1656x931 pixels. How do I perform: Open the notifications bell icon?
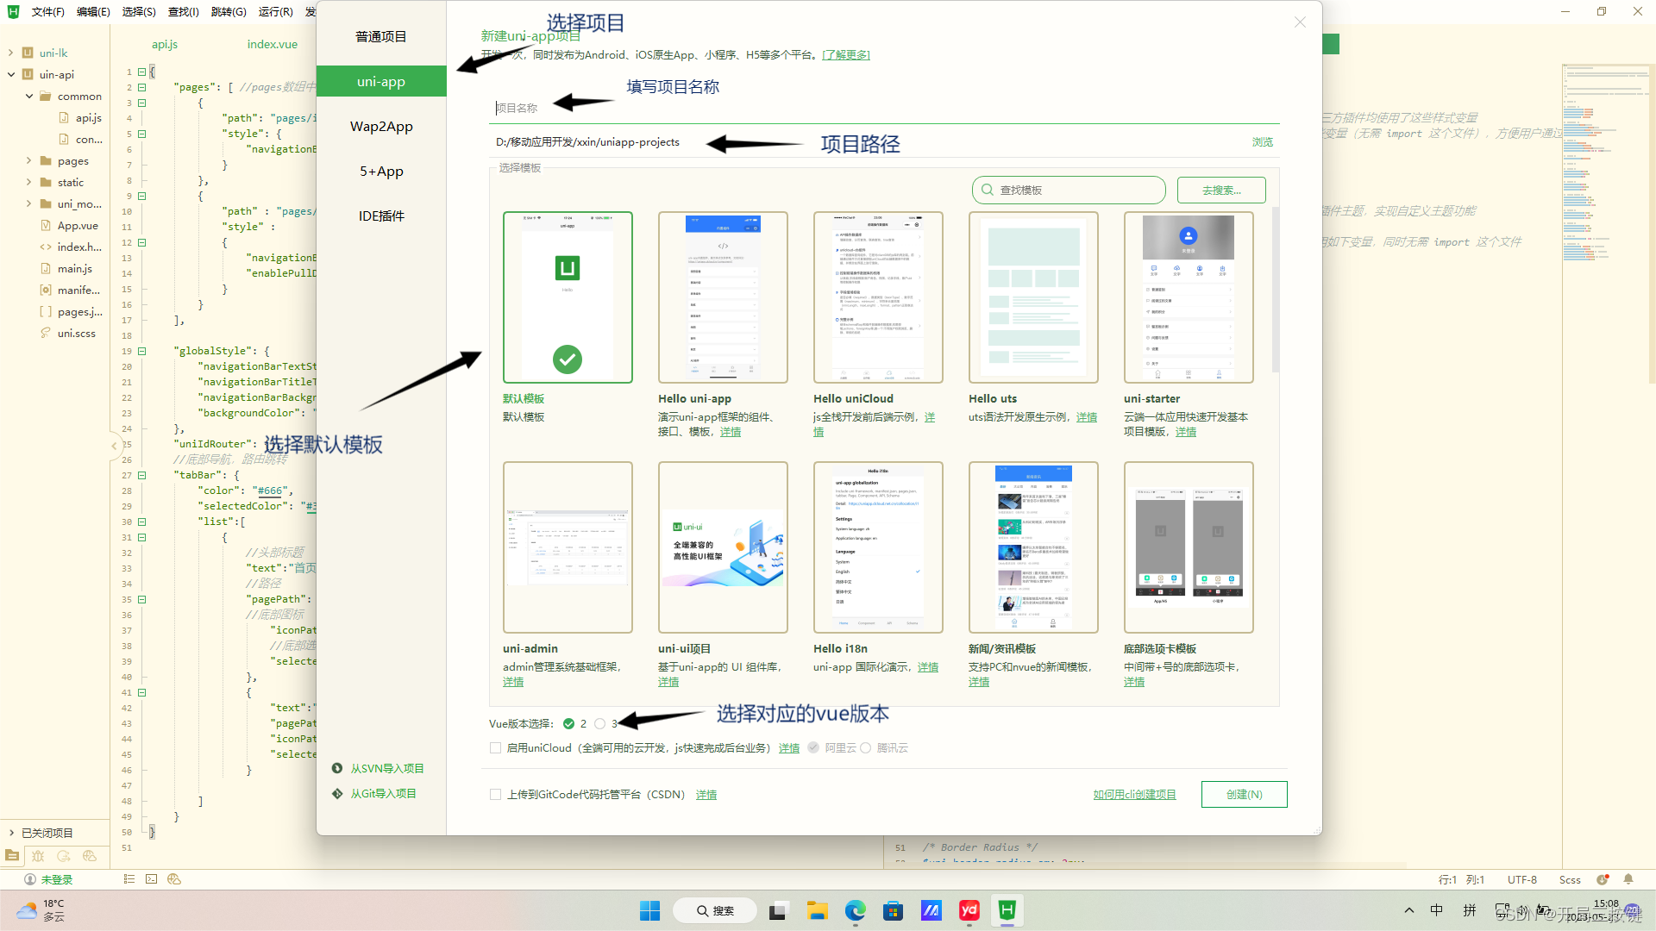click(x=1628, y=880)
